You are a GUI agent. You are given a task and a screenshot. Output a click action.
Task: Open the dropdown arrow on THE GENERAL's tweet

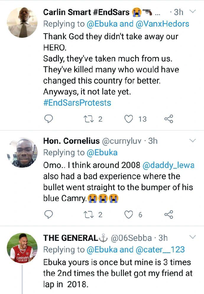pos(192,237)
